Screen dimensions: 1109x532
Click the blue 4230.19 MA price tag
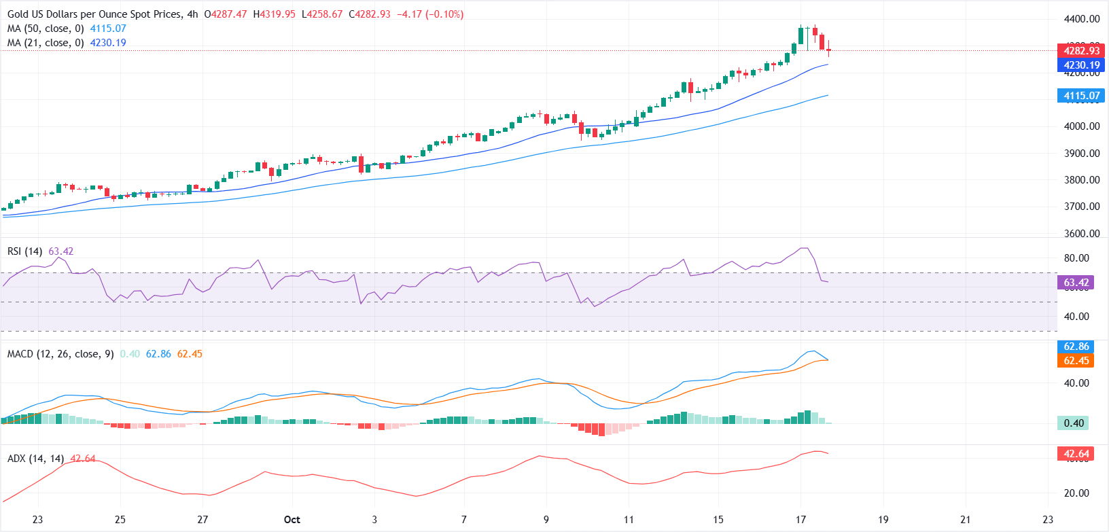pyautogui.click(x=1081, y=65)
